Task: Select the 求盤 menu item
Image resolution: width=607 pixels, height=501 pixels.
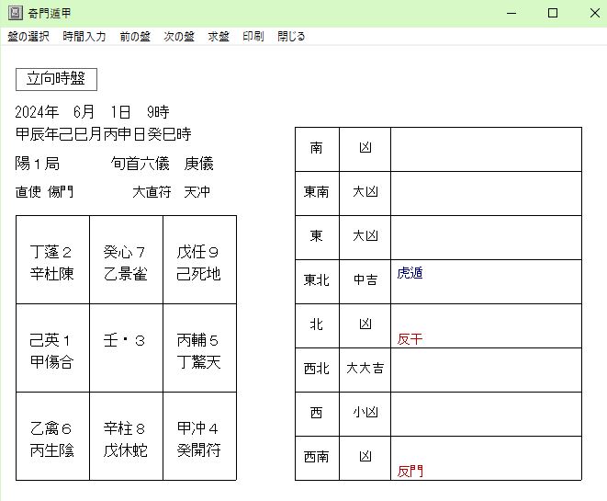Action: coord(219,37)
